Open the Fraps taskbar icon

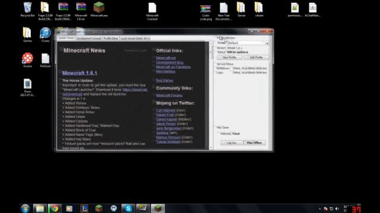click(x=142, y=208)
